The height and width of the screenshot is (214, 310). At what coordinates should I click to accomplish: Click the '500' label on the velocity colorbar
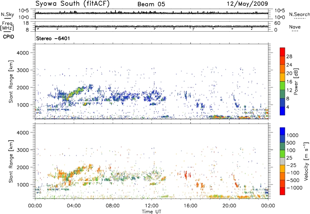pos(291,143)
